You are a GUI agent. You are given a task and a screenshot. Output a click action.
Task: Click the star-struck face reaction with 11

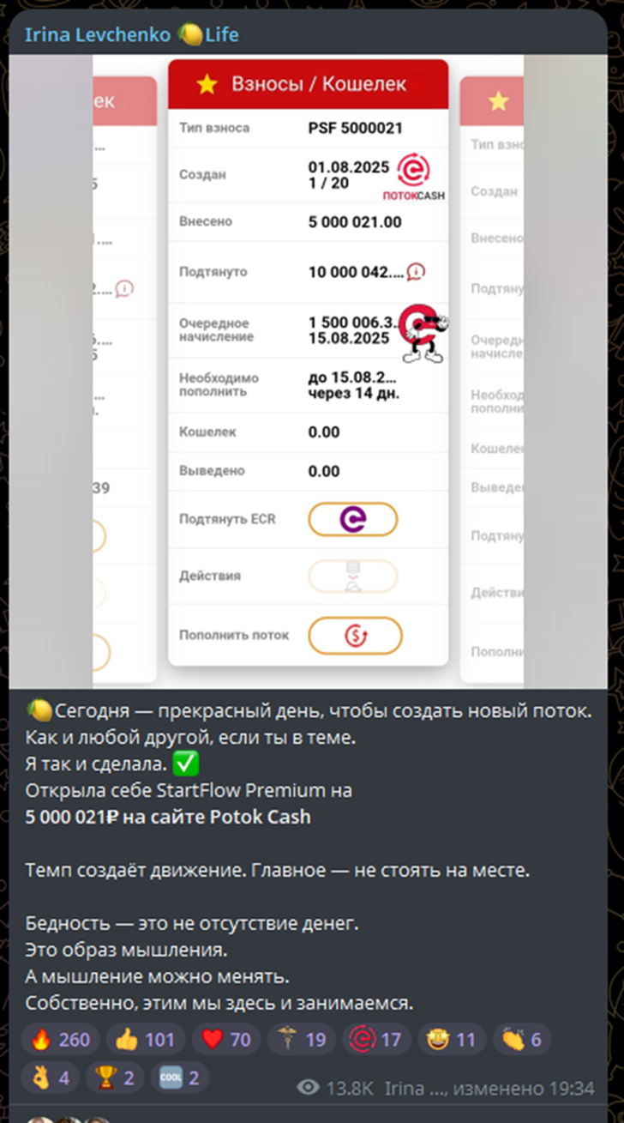[x=451, y=1040]
